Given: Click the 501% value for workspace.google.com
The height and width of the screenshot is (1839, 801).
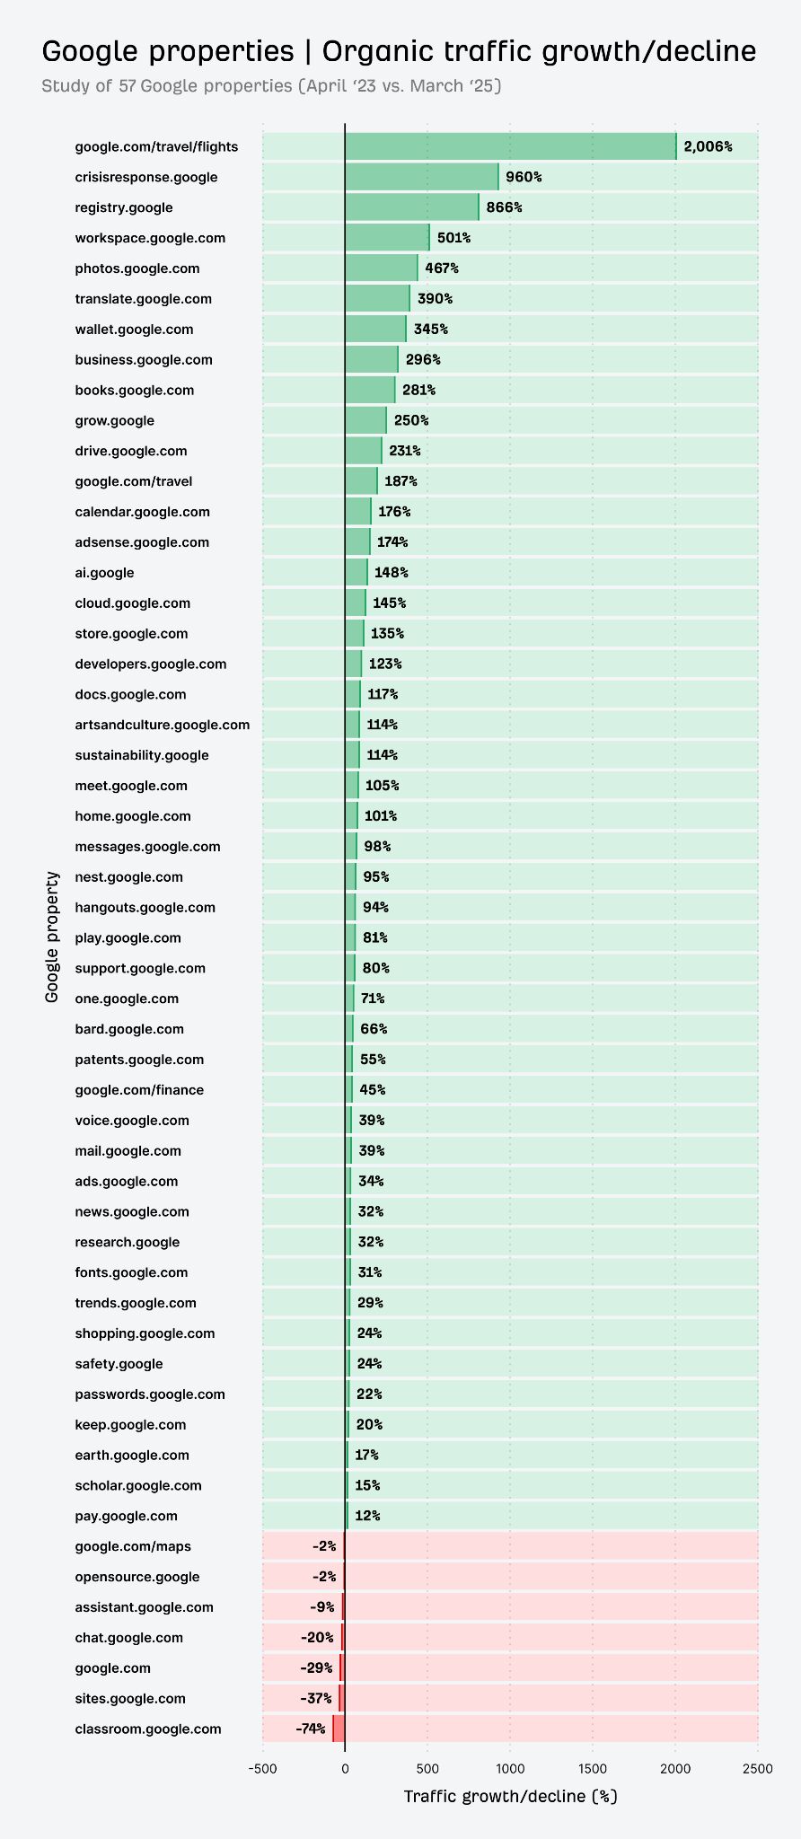Looking at the screenshot, I should tap(453, 238).
